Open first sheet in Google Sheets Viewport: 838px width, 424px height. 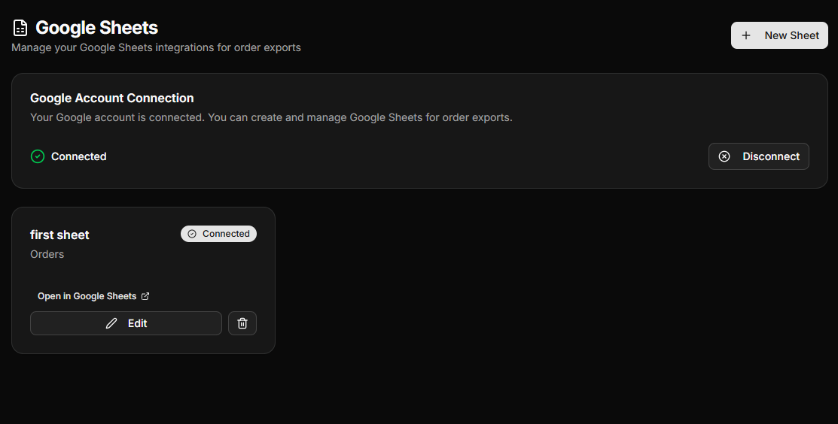click(x=93, y=296)
